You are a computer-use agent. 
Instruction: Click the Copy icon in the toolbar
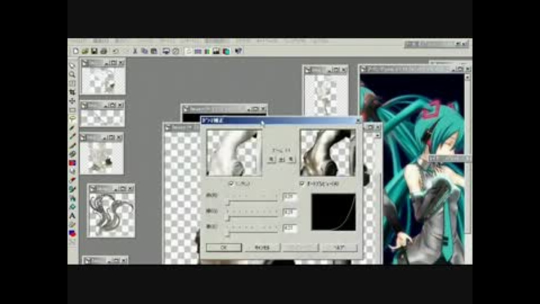[145, 51]
